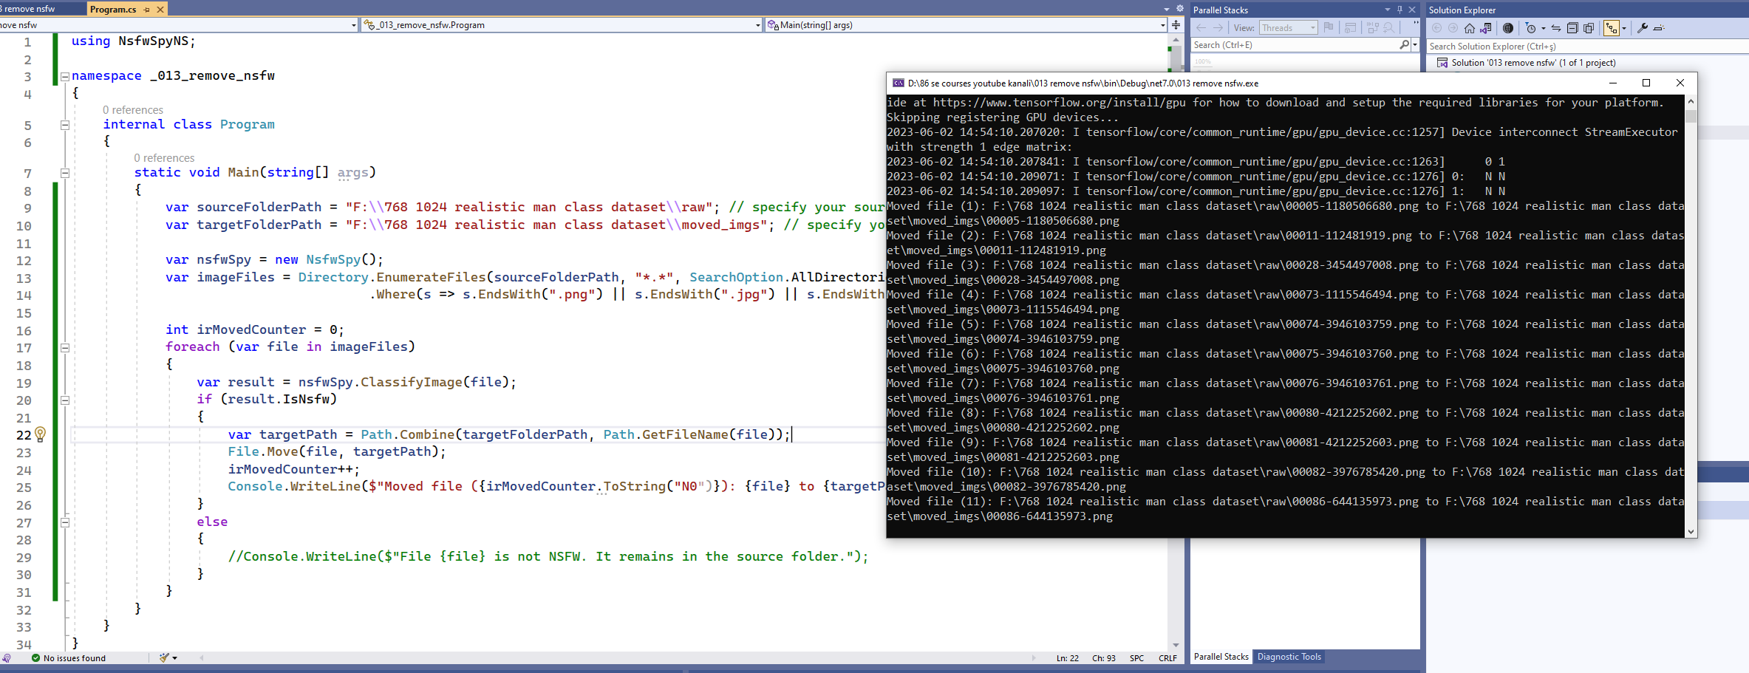Viewport: 1749px width, 673px height.
Task: Open document well settings gear
Action: click(1179, 9)
